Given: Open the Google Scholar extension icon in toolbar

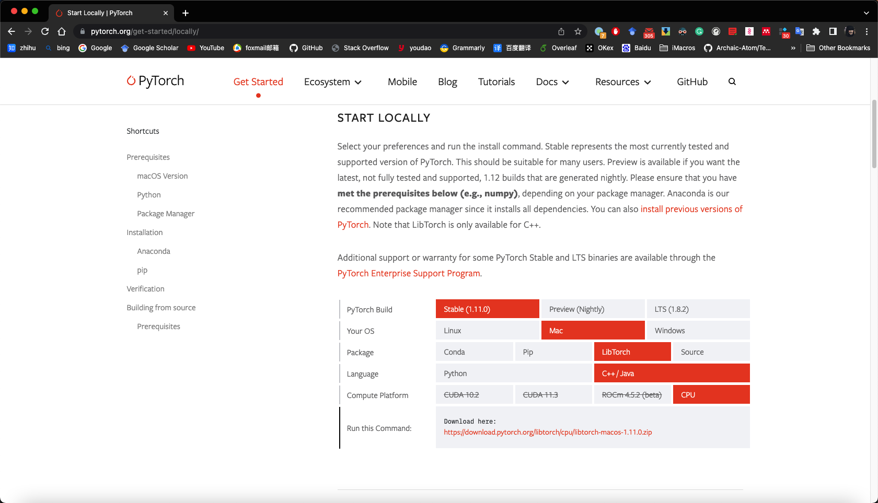Looking at the screenshot, I should tap(632, 31).
